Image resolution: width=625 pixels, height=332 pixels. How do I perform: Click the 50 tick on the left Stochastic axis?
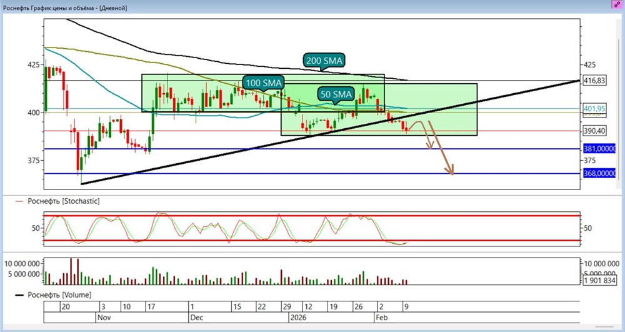(36, 228)
